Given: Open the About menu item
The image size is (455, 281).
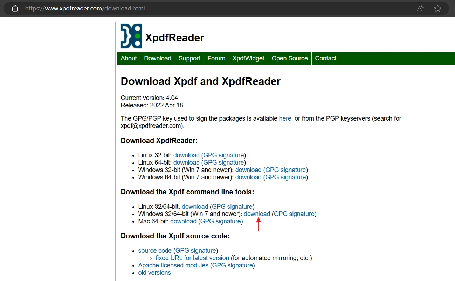Looking at the screenshot, I should [x=128, y=58].
